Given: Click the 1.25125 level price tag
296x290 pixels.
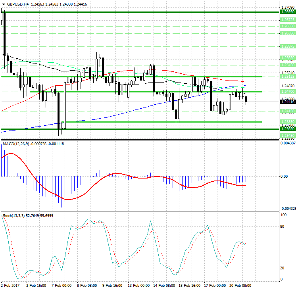Looking at the screenshot, I should point(287,77).
